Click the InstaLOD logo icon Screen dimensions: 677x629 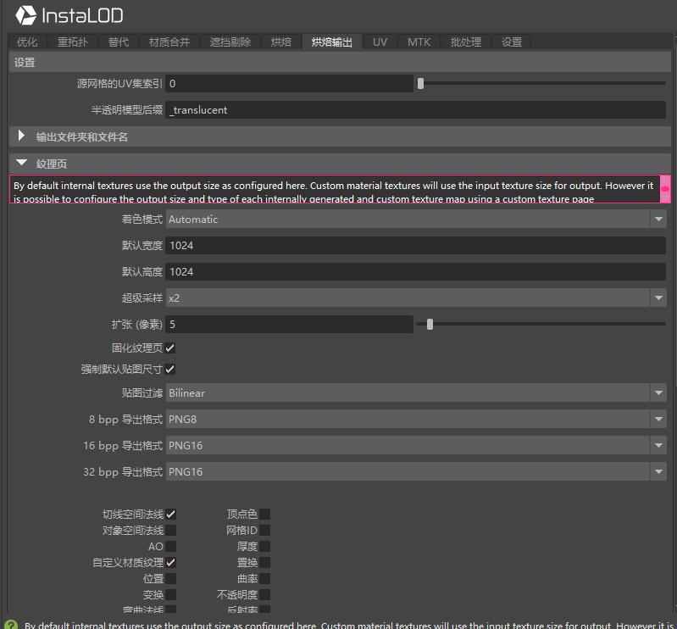(x=26, y=15)
